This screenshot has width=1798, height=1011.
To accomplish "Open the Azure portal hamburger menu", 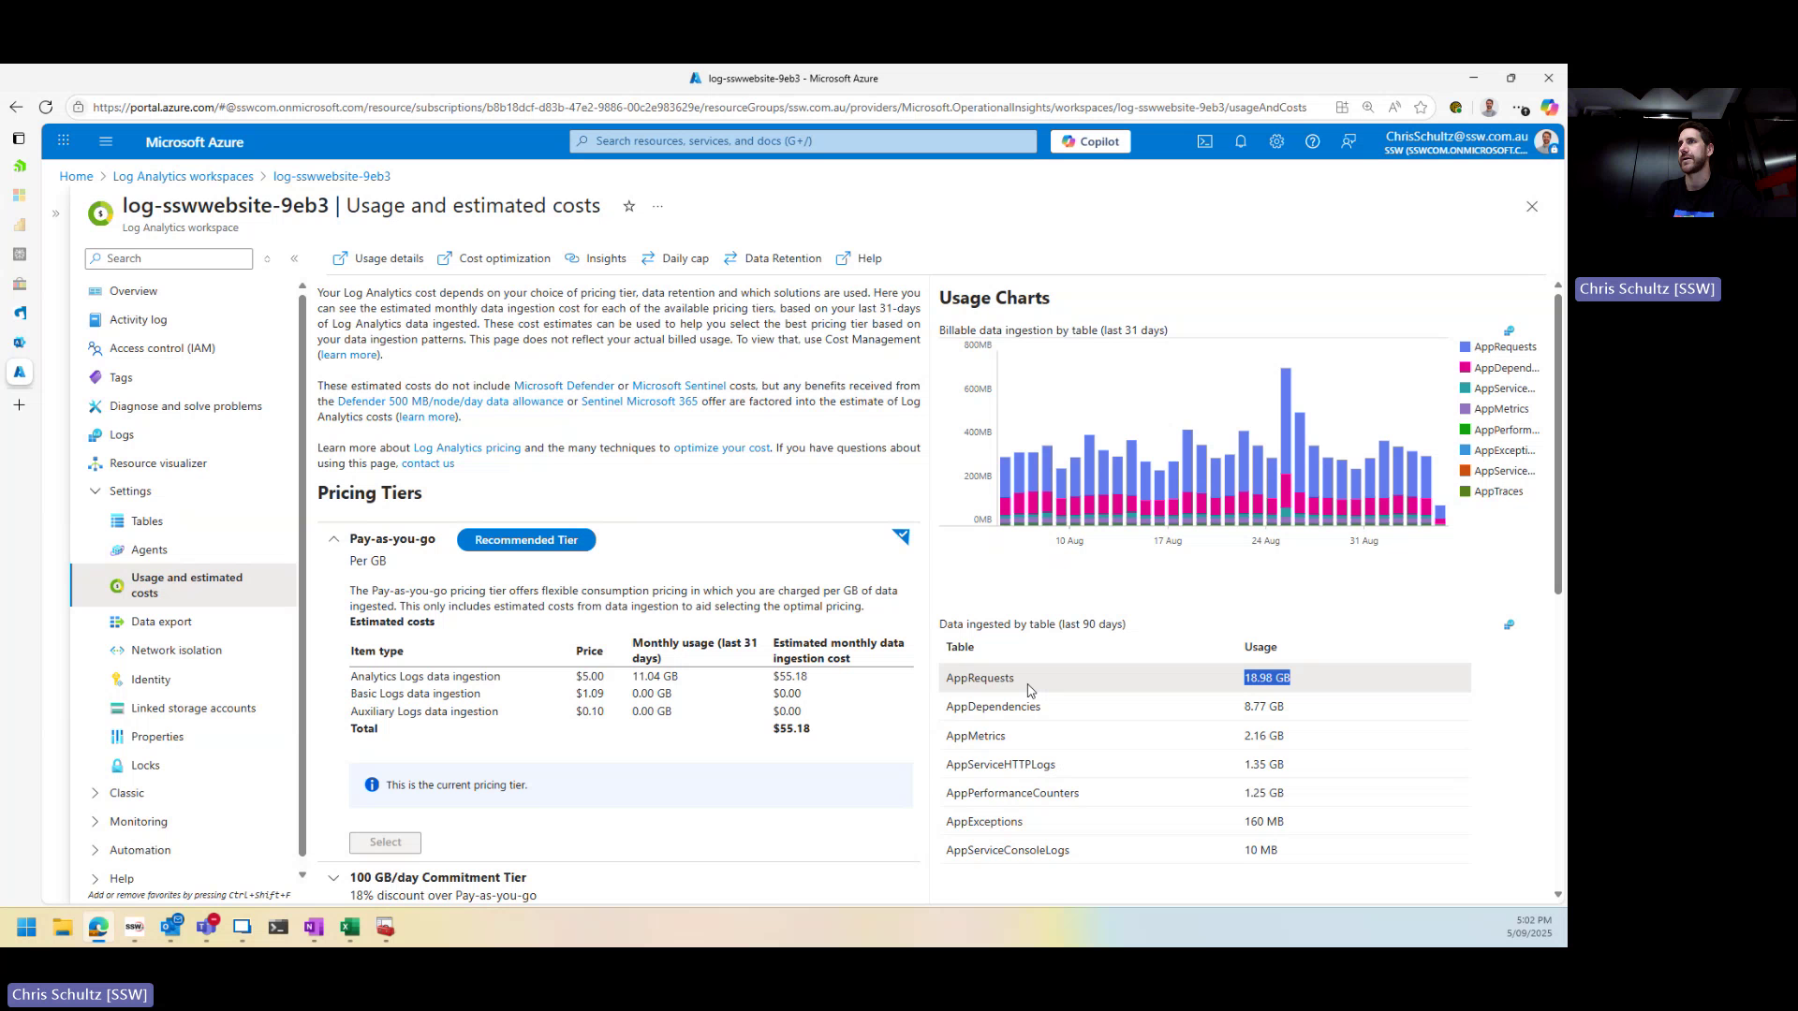I will pos(106,141).
